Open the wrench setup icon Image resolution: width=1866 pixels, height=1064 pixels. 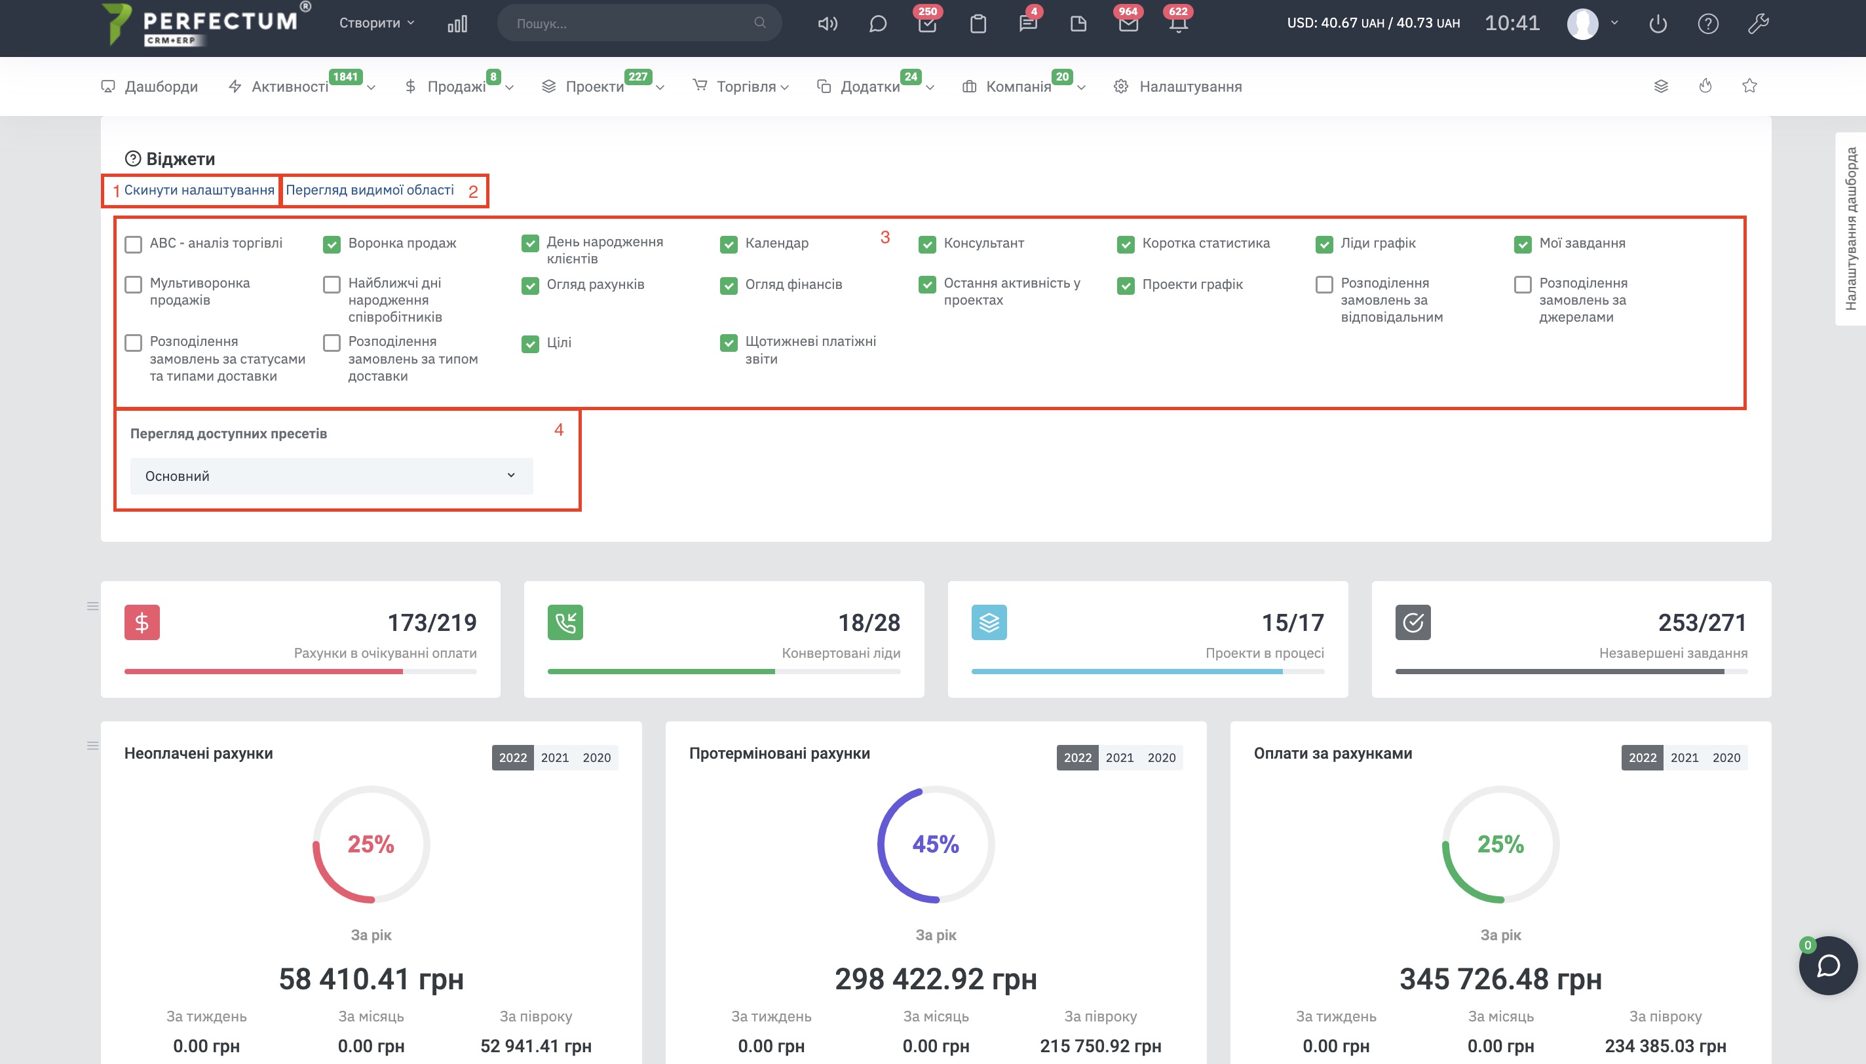1758,24
